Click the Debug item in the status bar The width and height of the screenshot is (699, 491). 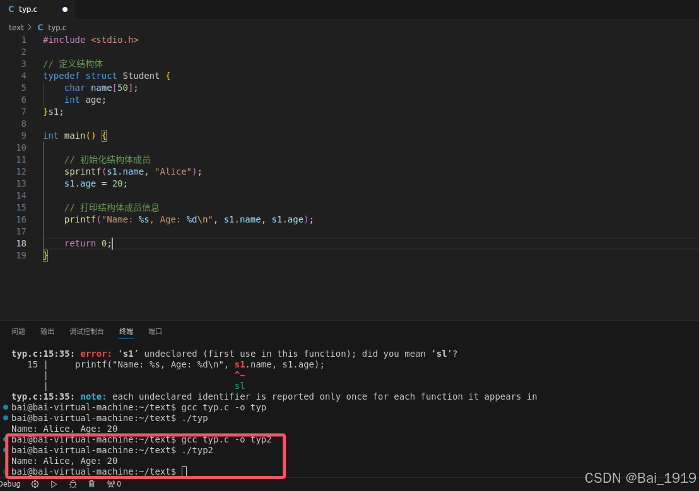[10, 484]
